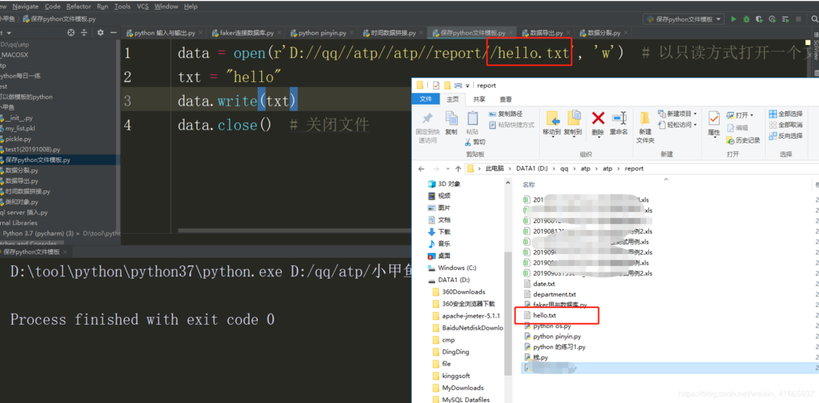Click Delete (删除) red X in Explorer
The height and width of the screenshot is (403, 819).
[598, 123]
